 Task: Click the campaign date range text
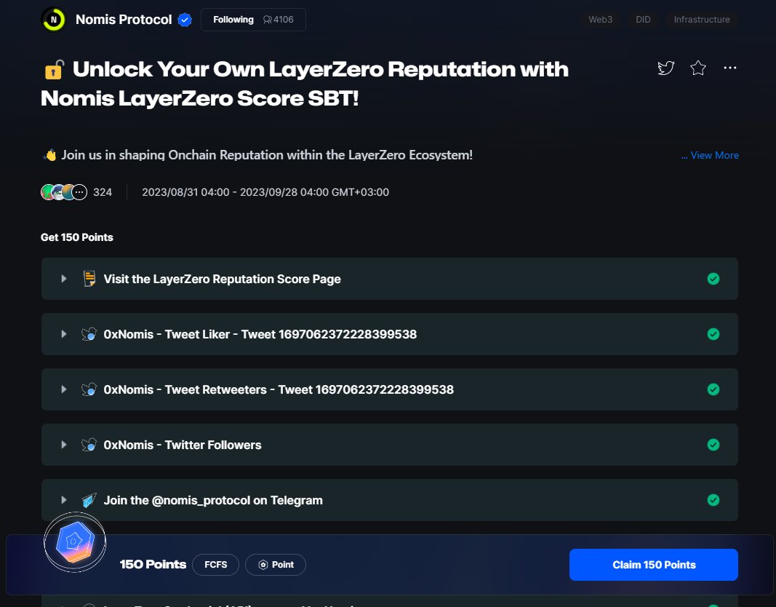(x=265, y=192)
